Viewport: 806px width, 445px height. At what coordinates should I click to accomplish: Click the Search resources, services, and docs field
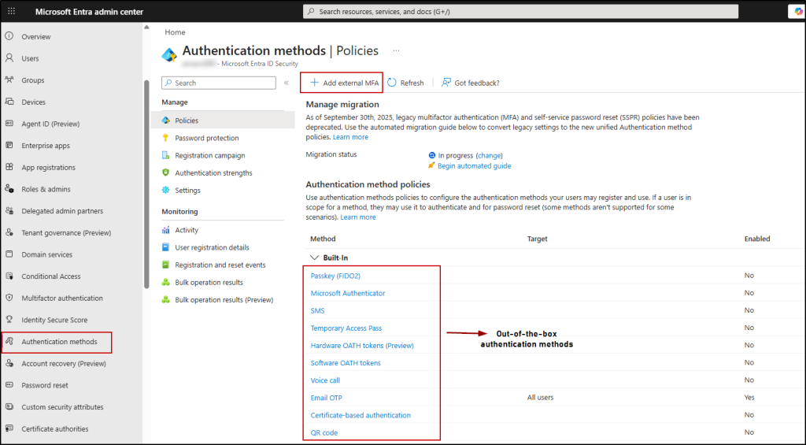pos(519,11)
